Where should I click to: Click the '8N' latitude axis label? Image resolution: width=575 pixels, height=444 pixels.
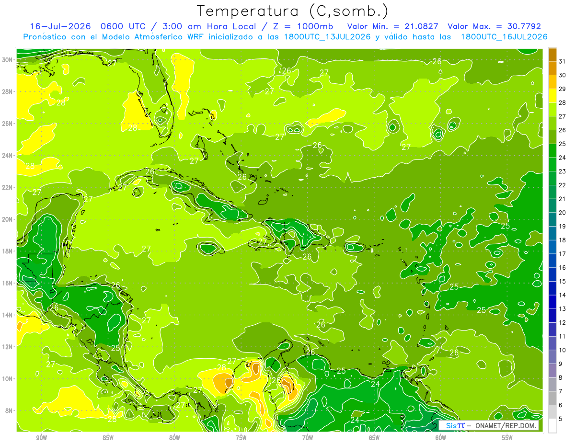[9, 411]
